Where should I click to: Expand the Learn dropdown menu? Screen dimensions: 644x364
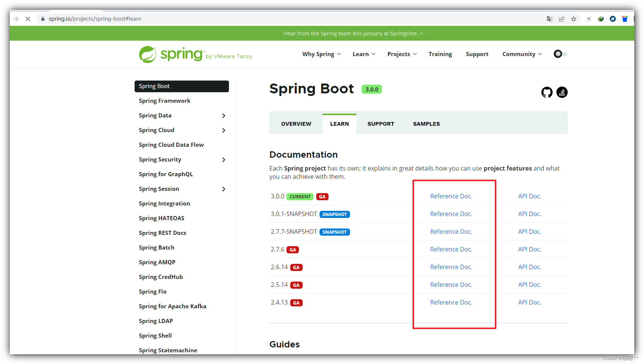tap(364, 54)
